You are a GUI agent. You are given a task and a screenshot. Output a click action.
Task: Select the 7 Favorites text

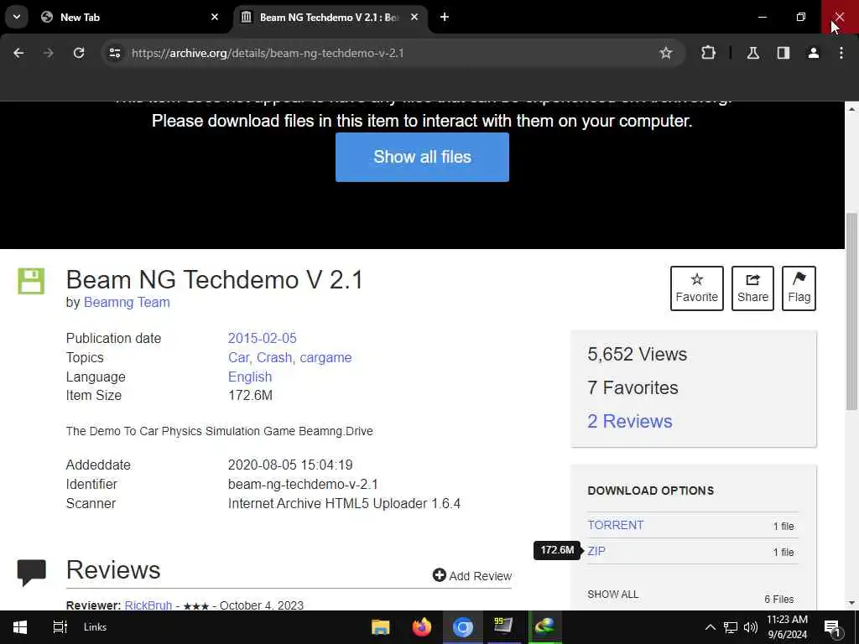[x=633, y=387]
